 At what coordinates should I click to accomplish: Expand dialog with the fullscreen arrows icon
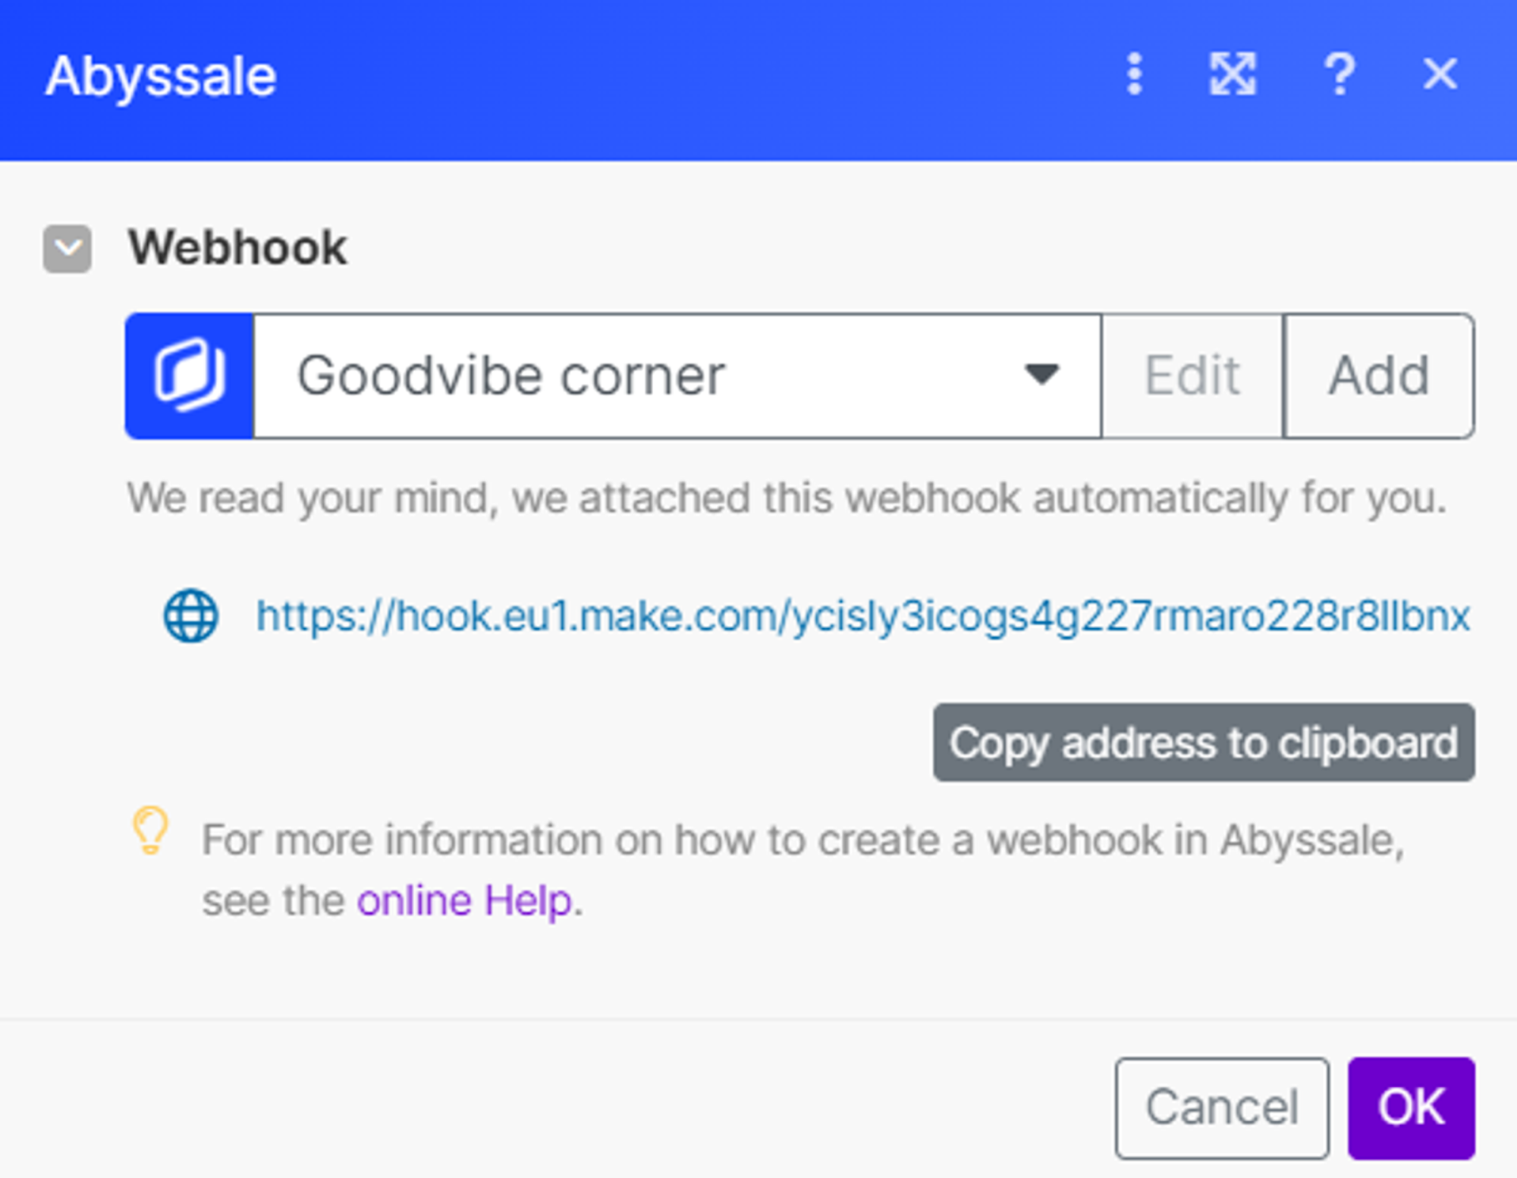click(x=1233, y=74)
